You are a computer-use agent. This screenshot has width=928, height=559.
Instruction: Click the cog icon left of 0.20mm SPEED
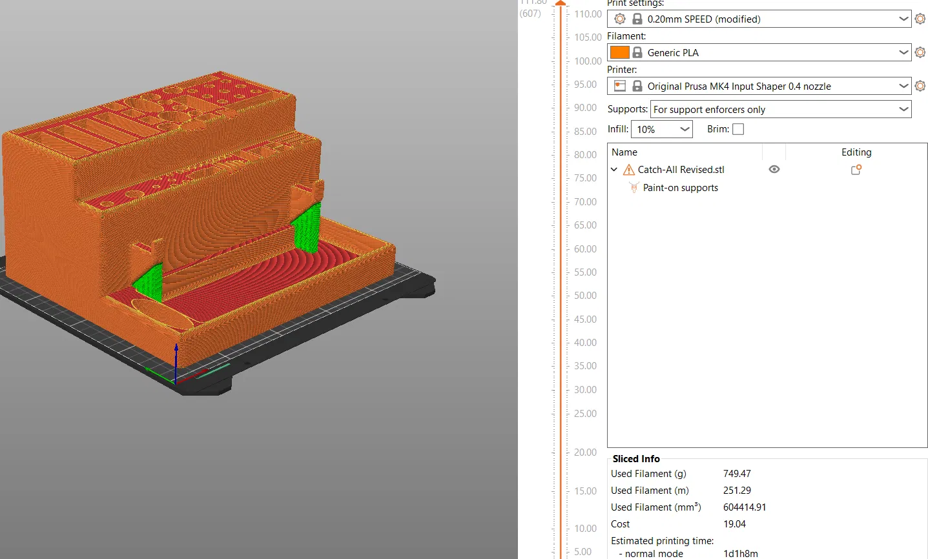(x=620, y=19)
